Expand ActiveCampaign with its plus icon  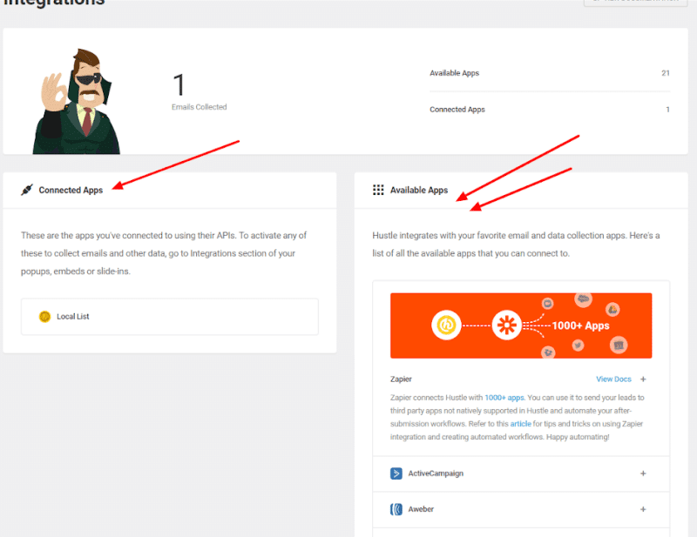643,473
